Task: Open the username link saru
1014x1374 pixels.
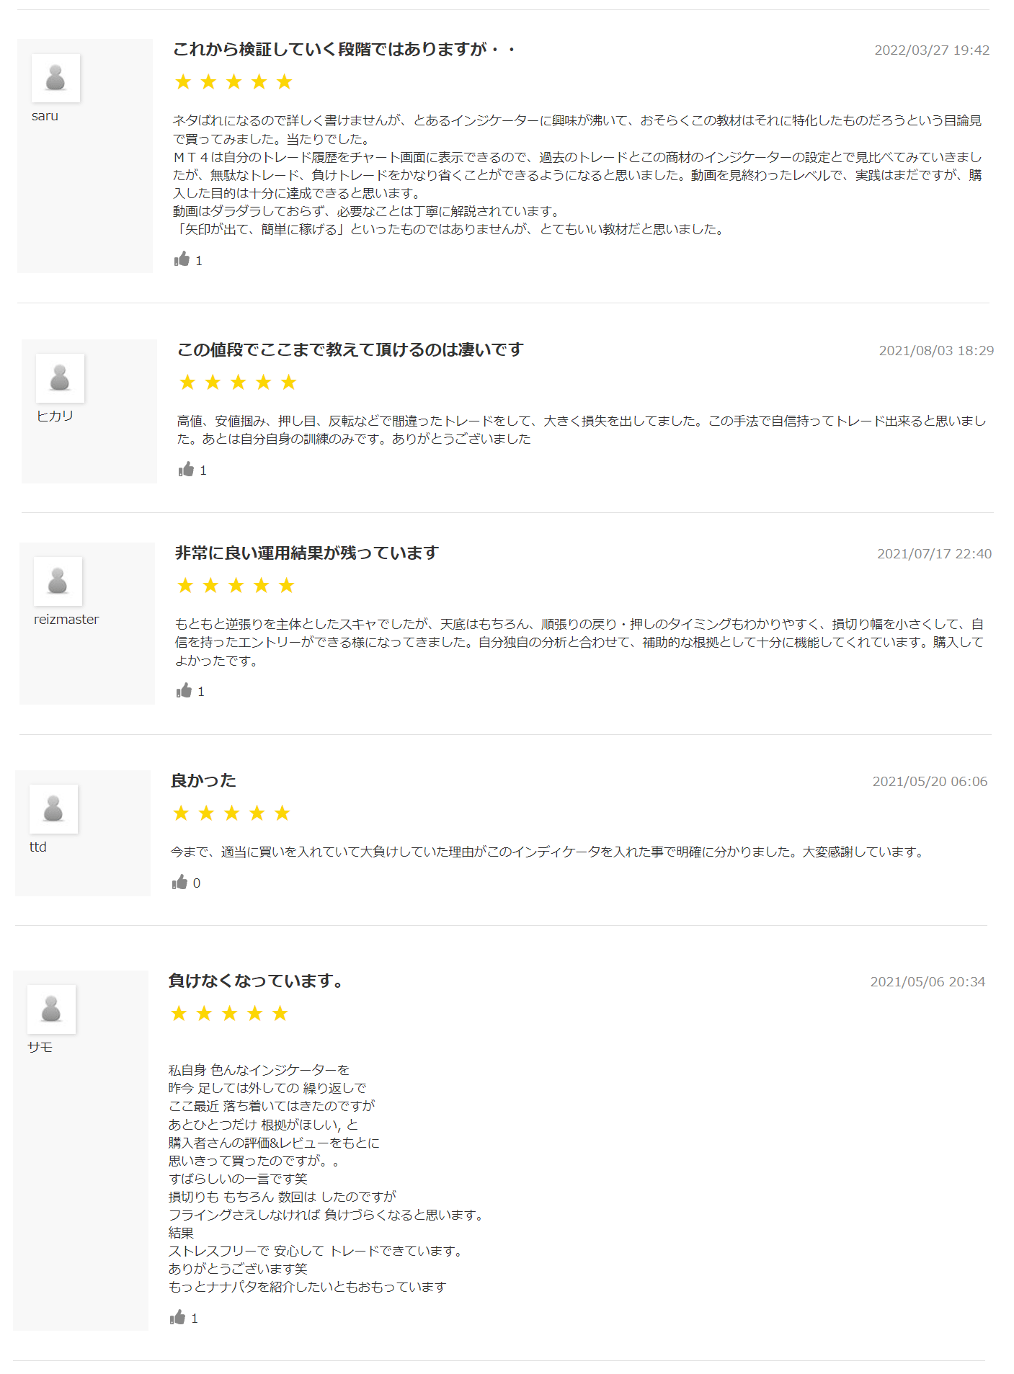Action: point(45,116)
